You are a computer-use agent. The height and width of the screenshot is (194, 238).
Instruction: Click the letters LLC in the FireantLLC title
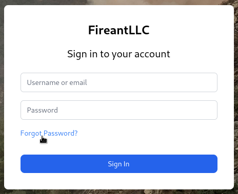click(x=138, y=30)
